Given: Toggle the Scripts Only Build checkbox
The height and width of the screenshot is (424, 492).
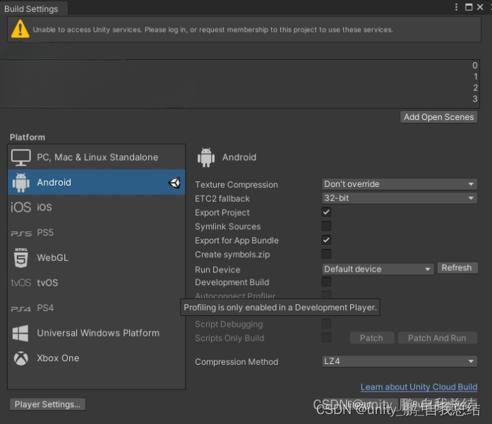Looking at the screenshot, I should [326, 337].
